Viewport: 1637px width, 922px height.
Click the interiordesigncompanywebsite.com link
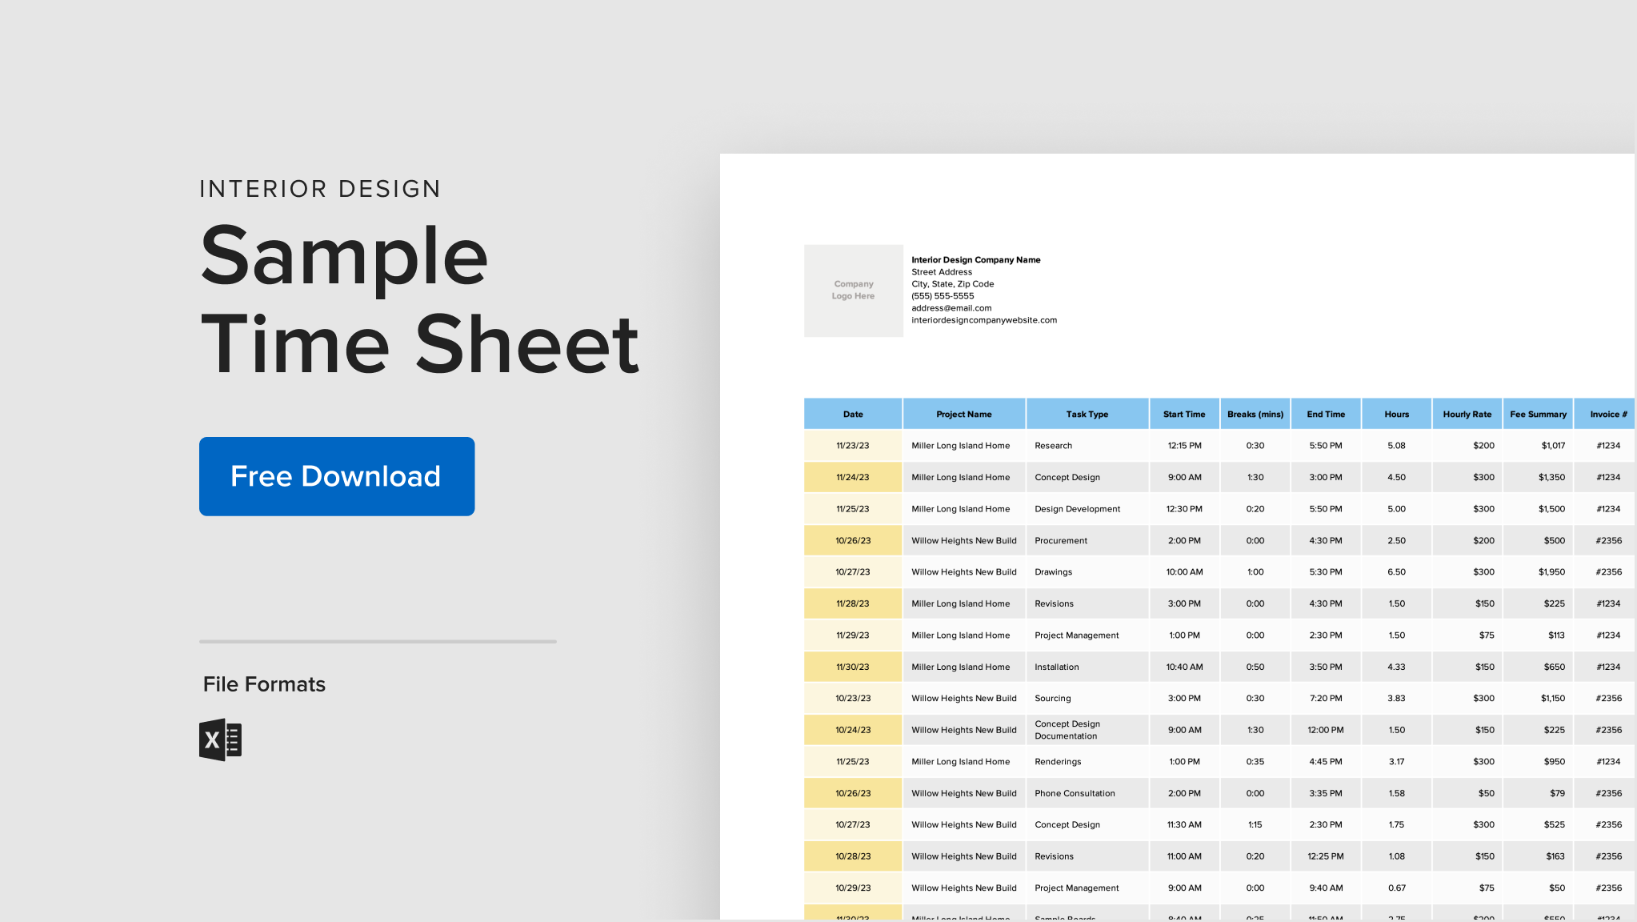tap(984, 319)
